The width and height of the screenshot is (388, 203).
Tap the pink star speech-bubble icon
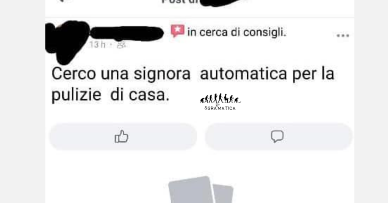pyautogui.click(x=177, y=31)
